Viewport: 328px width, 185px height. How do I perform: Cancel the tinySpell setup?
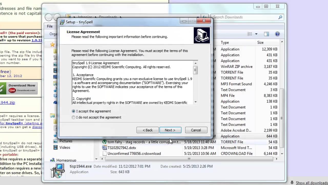[196, 130]
